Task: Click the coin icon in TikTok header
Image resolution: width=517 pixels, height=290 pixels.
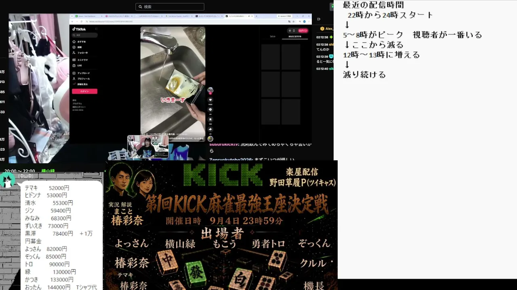Action: point(290,31)
